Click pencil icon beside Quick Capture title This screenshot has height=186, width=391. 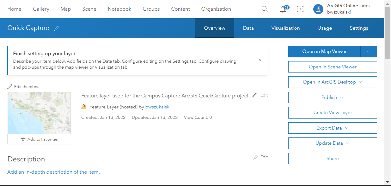point(57,28)
